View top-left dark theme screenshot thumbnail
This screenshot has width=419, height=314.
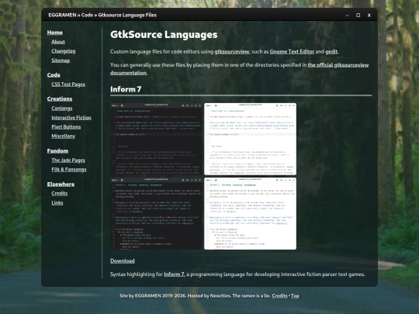[x=156, y=139]
